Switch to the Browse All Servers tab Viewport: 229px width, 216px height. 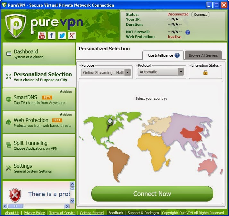tap(203, 55)
